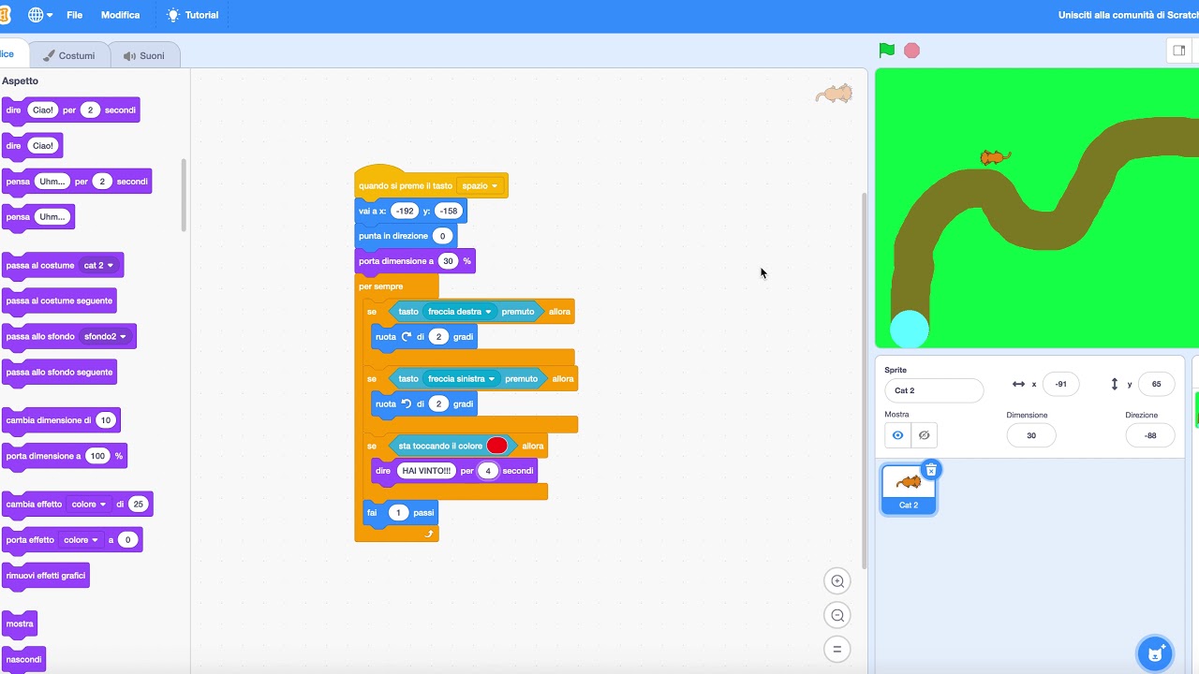Open the colore dropdown in cambia effetto block
Viewport: 1199px width, 674px height.
[x=89, y=505]
